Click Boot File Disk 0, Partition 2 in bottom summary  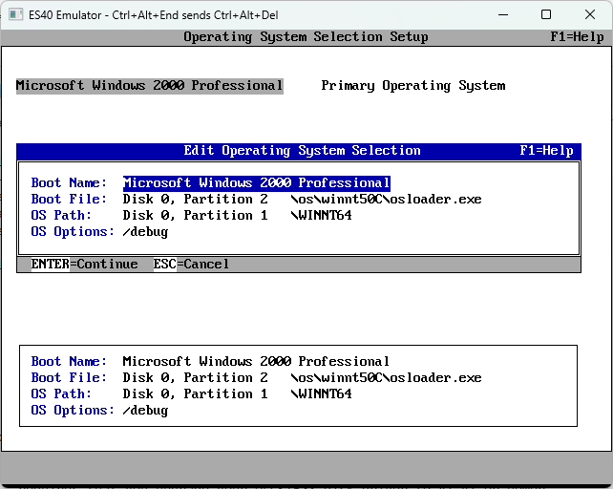pos(195,377)
